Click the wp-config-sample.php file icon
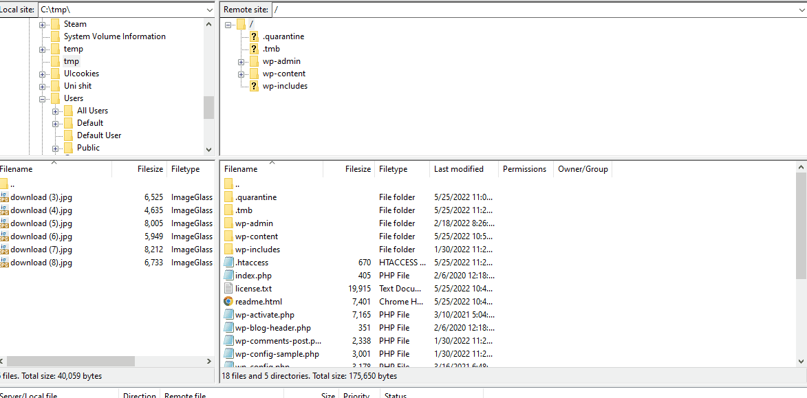Image resolution: width=807 pixels, height=398 pixels. point(228,354)
